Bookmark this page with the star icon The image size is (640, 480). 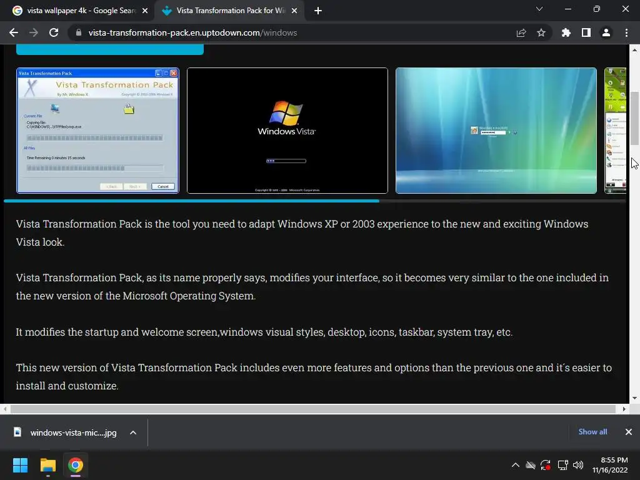[541, 32]
